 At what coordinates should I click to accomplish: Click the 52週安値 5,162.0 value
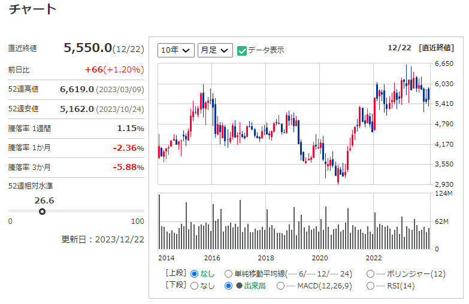coord(77,109)
